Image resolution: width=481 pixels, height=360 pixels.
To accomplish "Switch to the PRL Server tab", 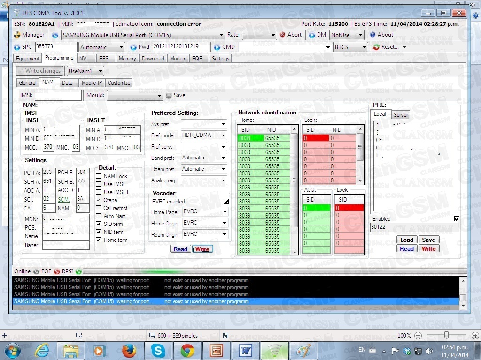I will pos(401,115).
